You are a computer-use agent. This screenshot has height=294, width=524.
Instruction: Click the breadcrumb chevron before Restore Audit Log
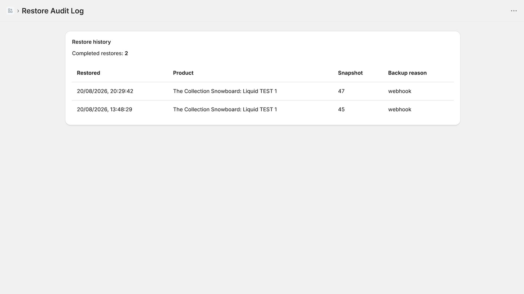coord(18,11)
